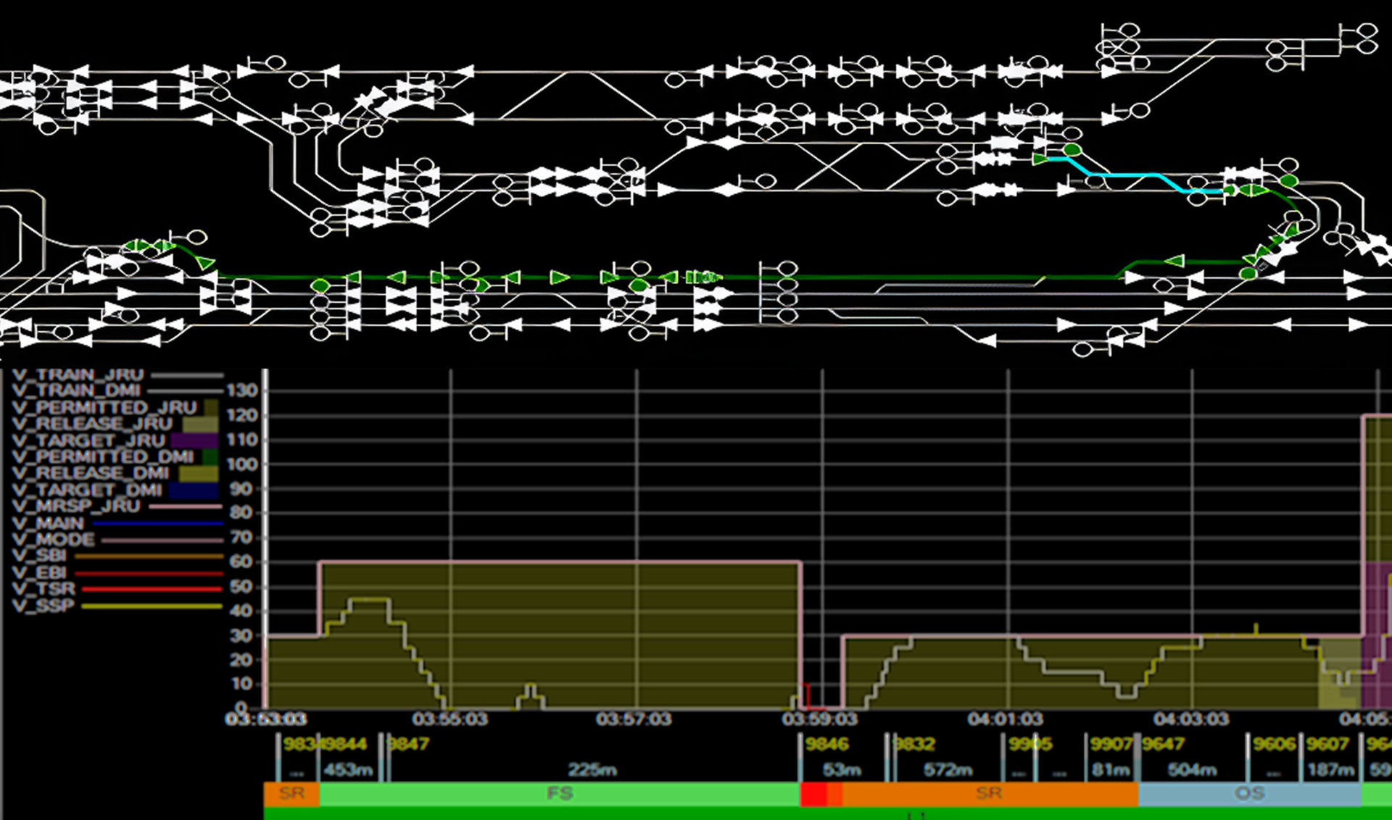Select the 9647 balise marker label
The width and height of the screenshot is (1392, 820).
click(x=1164, y=744)
